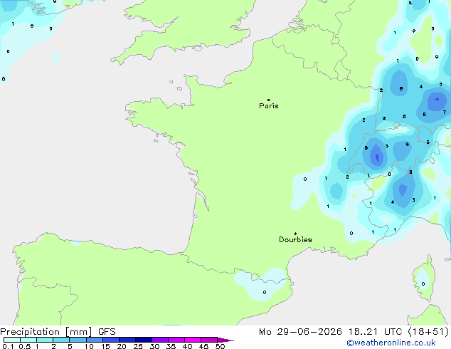Select the 5–10 mm legend color swatch
This screenshot has width=451, height=349.
tap(78, 340)
